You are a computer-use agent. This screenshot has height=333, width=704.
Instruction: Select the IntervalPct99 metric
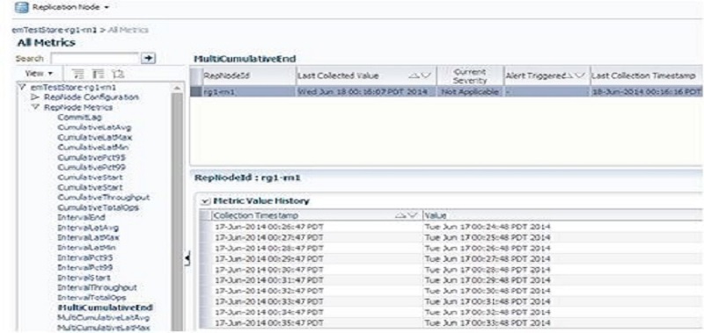(84, 268)
